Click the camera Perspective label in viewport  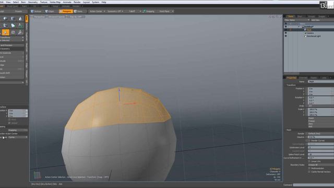point(40,17)
